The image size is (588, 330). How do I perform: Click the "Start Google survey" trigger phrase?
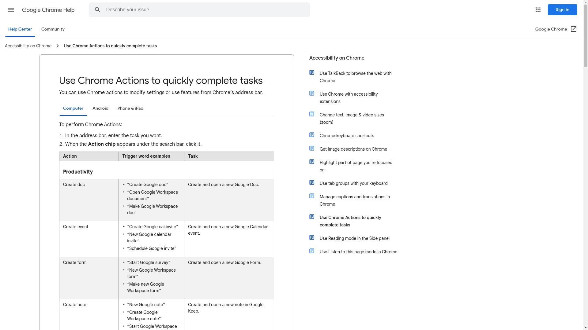click(x=149, y=262)
